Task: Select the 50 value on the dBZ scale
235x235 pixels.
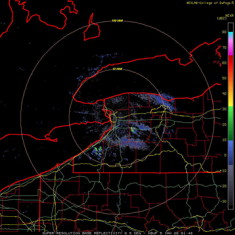Action: [x=224, y=78]
